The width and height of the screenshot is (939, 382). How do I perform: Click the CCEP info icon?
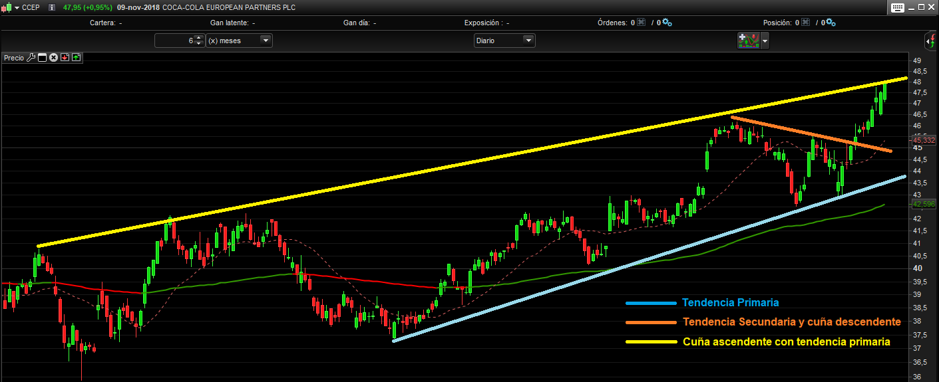(x=52, y=7)
